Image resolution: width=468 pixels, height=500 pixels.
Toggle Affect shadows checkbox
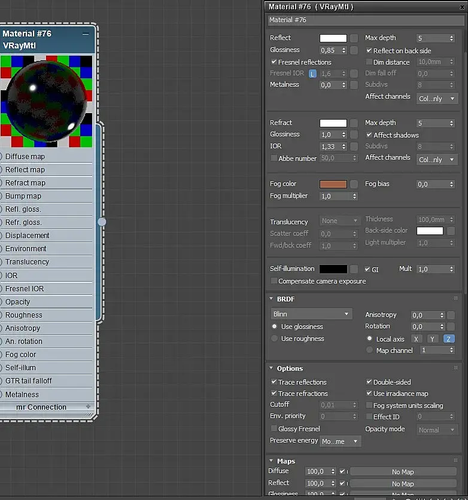pos(369,135)
